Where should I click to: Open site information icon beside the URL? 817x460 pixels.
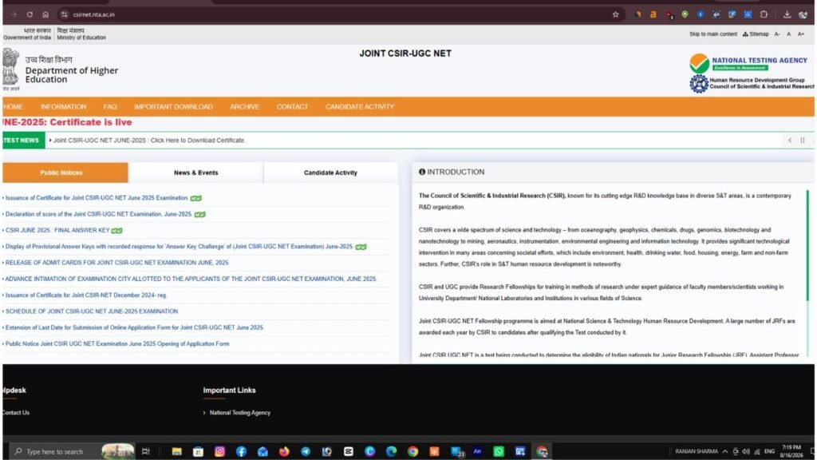click(64, 14)
